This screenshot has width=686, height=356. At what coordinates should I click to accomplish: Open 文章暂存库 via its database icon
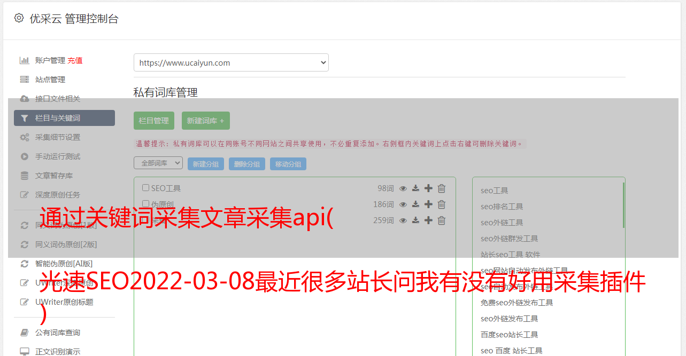pyautogui.click(x=25, y=176)
